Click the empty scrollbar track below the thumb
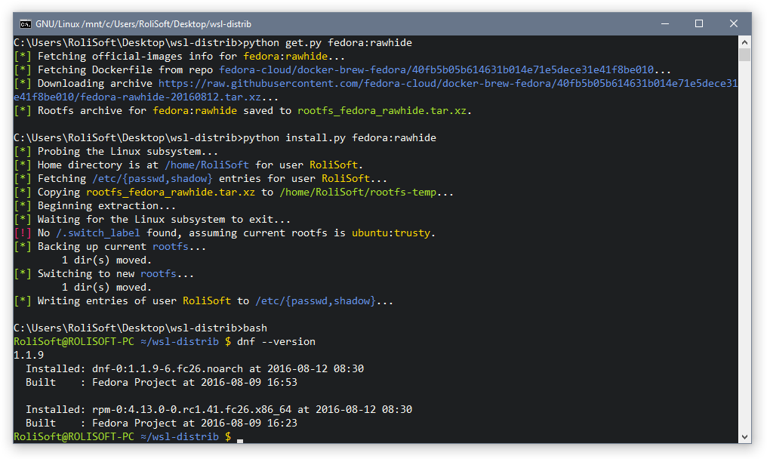The width and height of the screenshot is (767, 459). click(x=744, y=245)
